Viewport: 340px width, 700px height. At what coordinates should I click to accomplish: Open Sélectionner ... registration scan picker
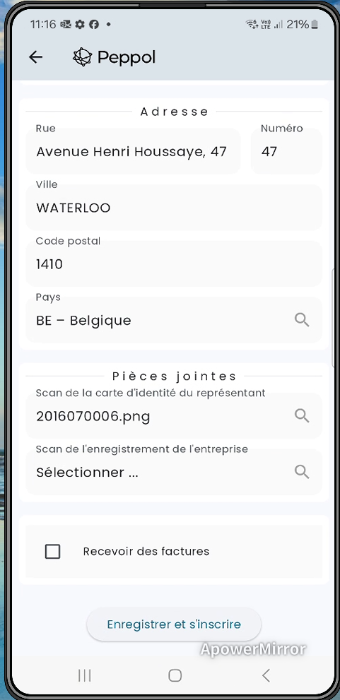point(174,472)
